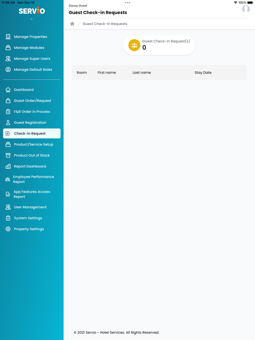Click the App Features Access Report icon
This screenshot has width=255, height=340.
pyautogui.click(x=8, y=194)
